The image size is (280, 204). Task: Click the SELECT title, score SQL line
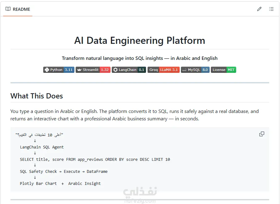click(95, 159)
